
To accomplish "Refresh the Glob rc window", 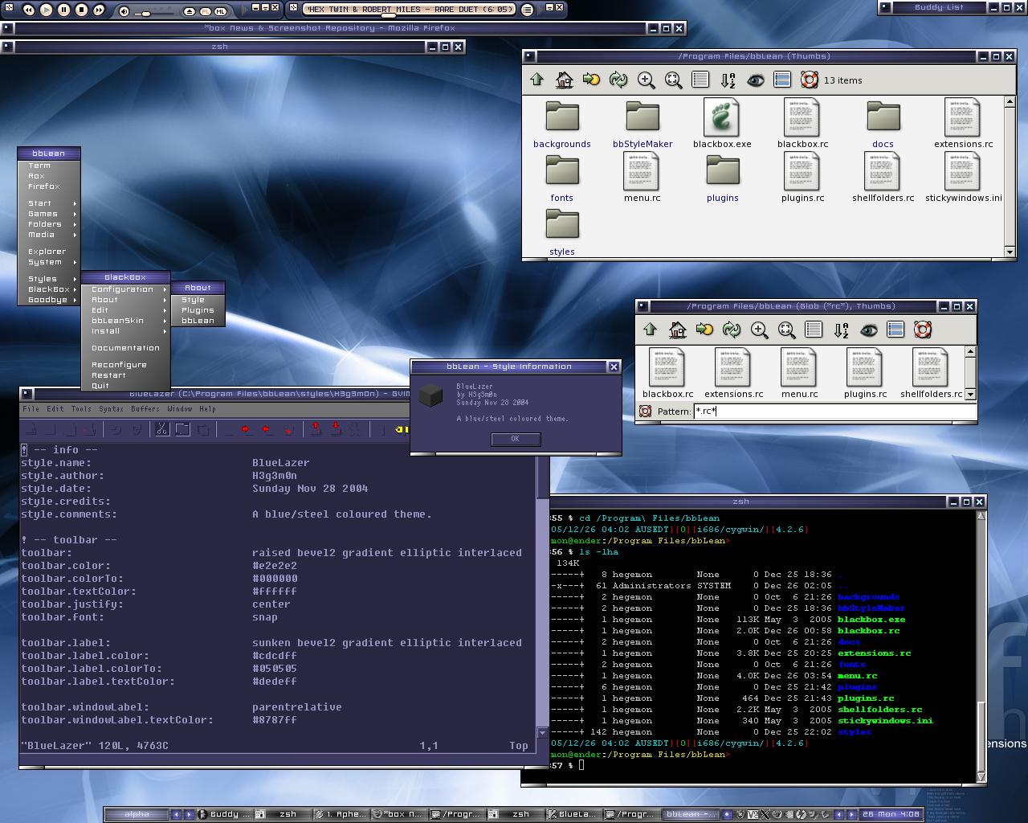I will click(732, 330).
